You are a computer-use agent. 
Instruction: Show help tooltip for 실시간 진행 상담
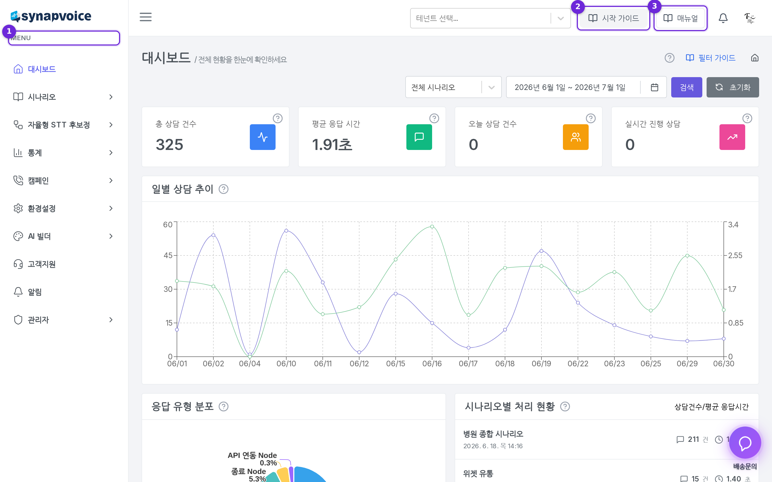[747, 118]
